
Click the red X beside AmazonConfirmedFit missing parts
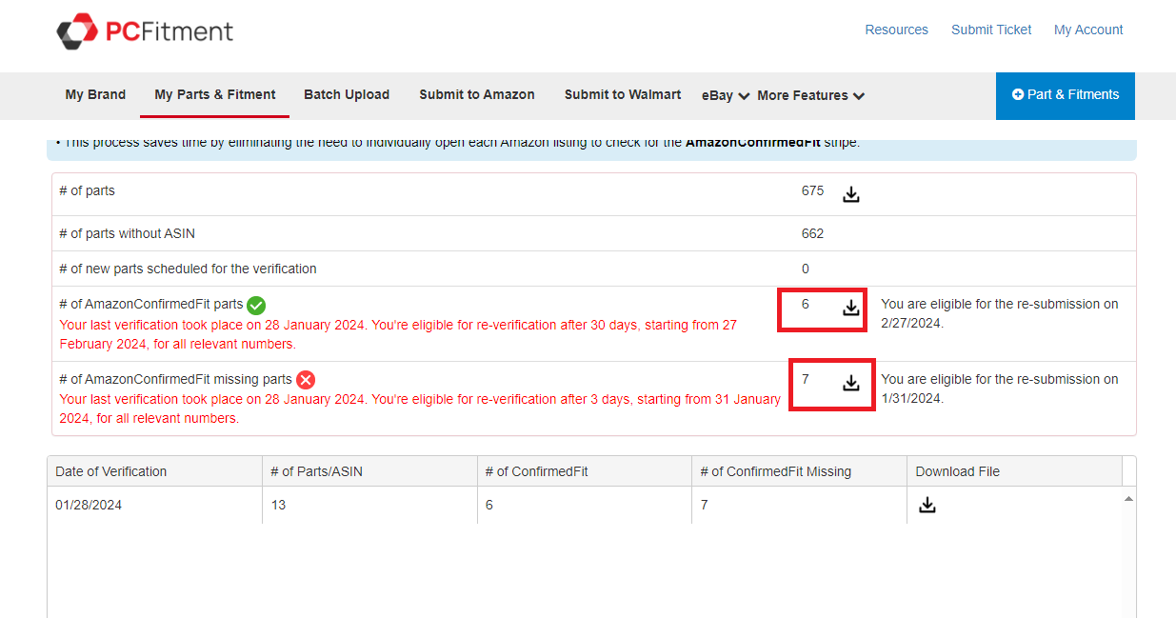click(305, 380)
